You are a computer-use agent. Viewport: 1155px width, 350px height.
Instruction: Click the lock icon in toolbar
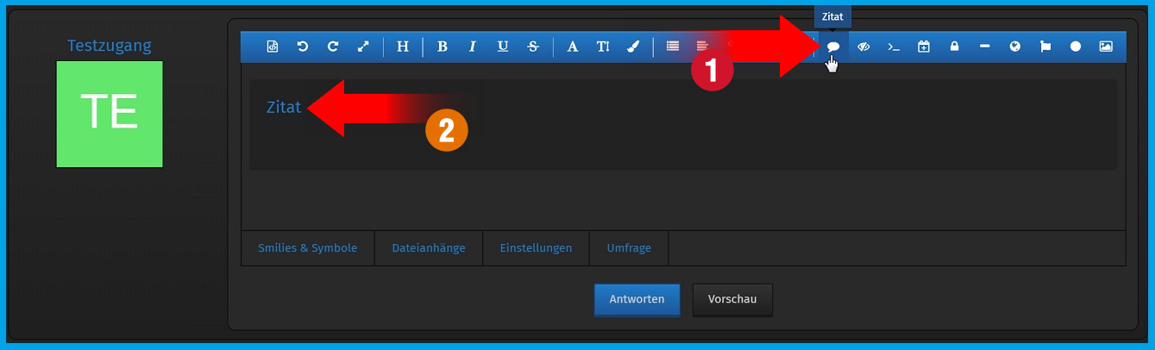pos(954,47)
